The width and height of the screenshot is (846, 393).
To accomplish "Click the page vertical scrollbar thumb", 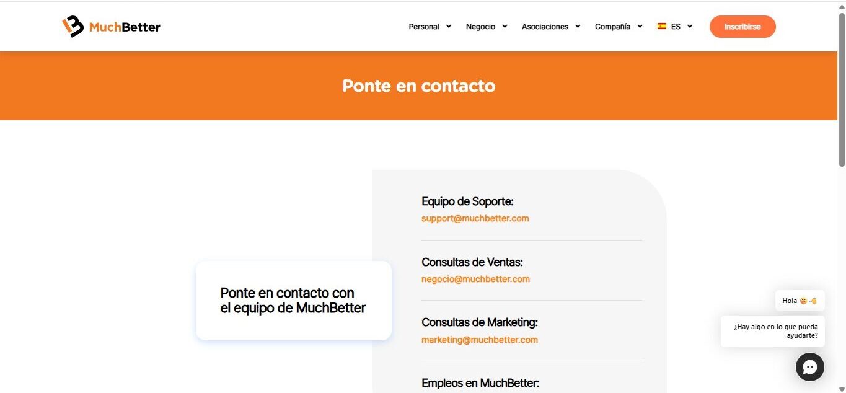I will pos(842,89).
